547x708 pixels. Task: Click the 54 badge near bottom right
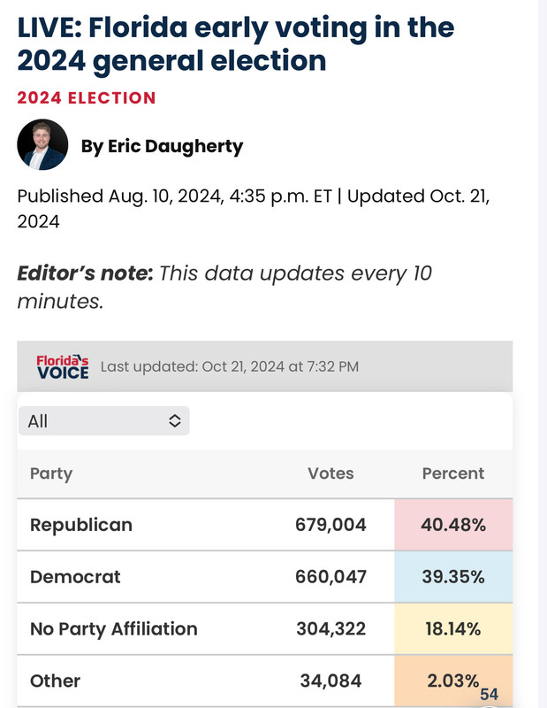tap(490, 694)
